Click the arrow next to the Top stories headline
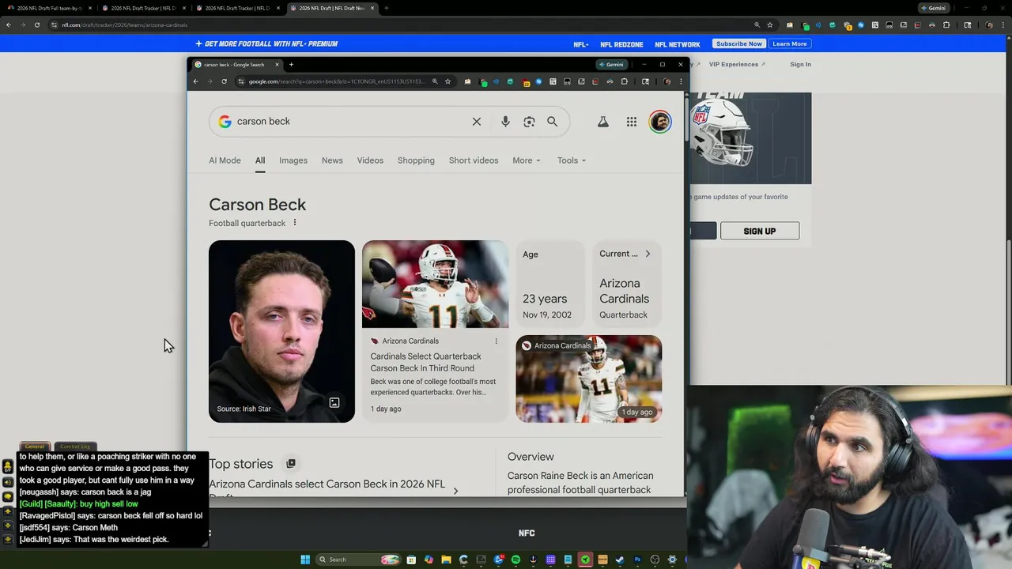This screenshot has width=1012, height=569. click(x=455, y=491)
